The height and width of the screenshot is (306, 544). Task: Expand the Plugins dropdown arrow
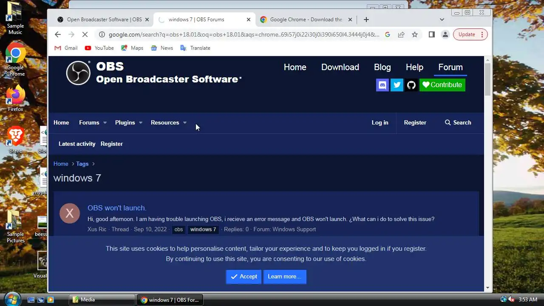click(141, 123)
